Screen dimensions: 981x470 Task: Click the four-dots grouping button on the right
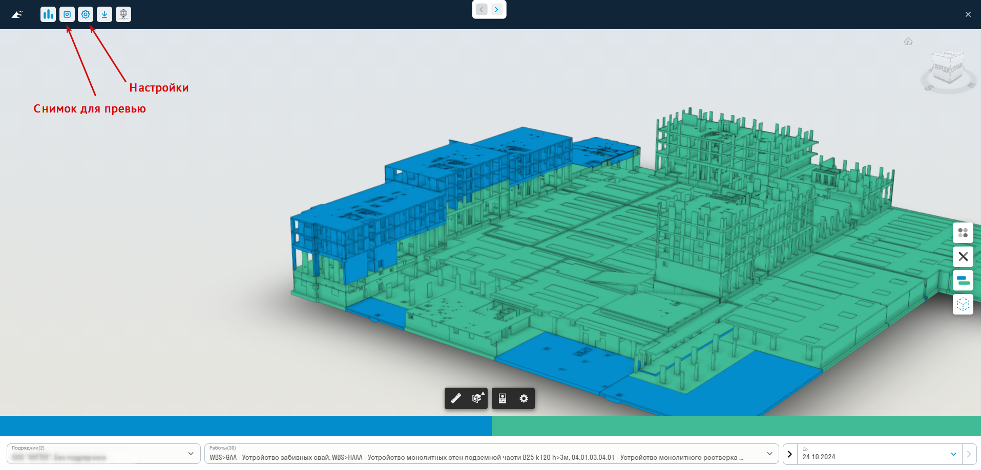click(963, 233)
